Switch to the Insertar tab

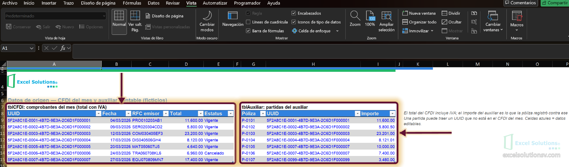(x=49, y=3)
